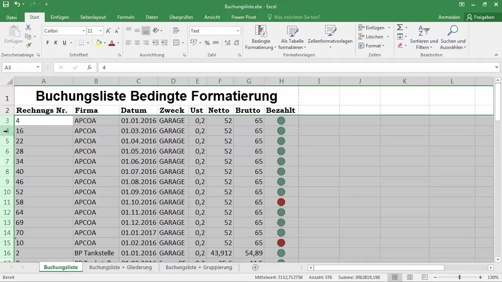This screenshot has height=282, width=502.
Task: Open Als Tabelle formatieren dropdown
Action: click(292, 38)
